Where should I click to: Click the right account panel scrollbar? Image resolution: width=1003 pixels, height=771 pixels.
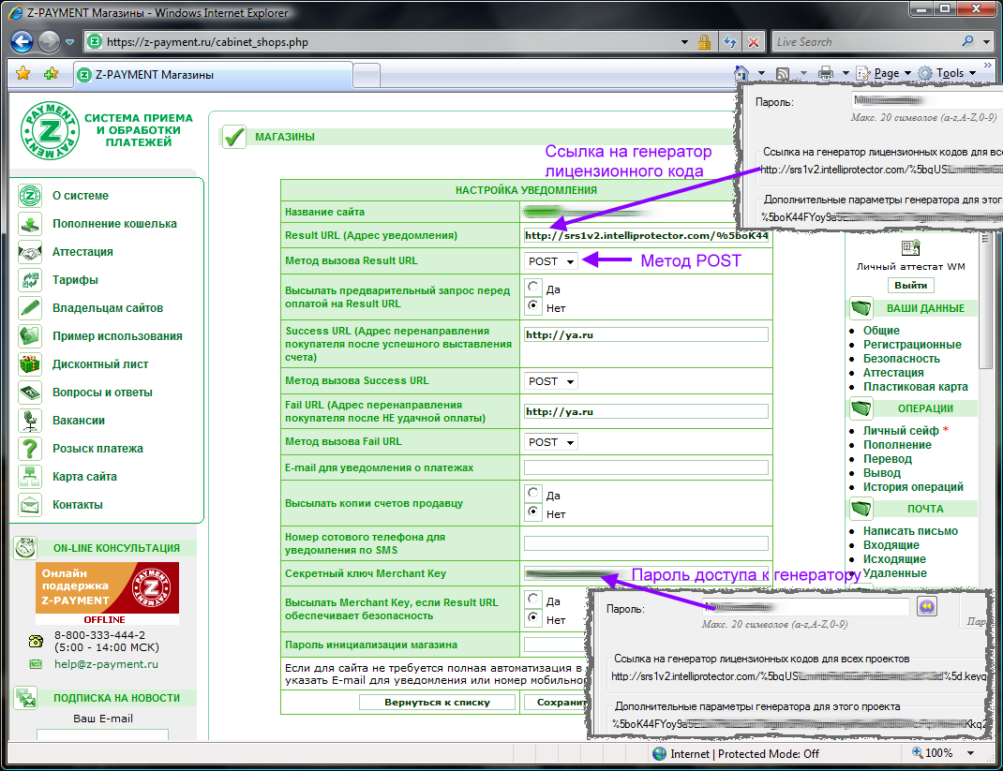pos(985,301)
